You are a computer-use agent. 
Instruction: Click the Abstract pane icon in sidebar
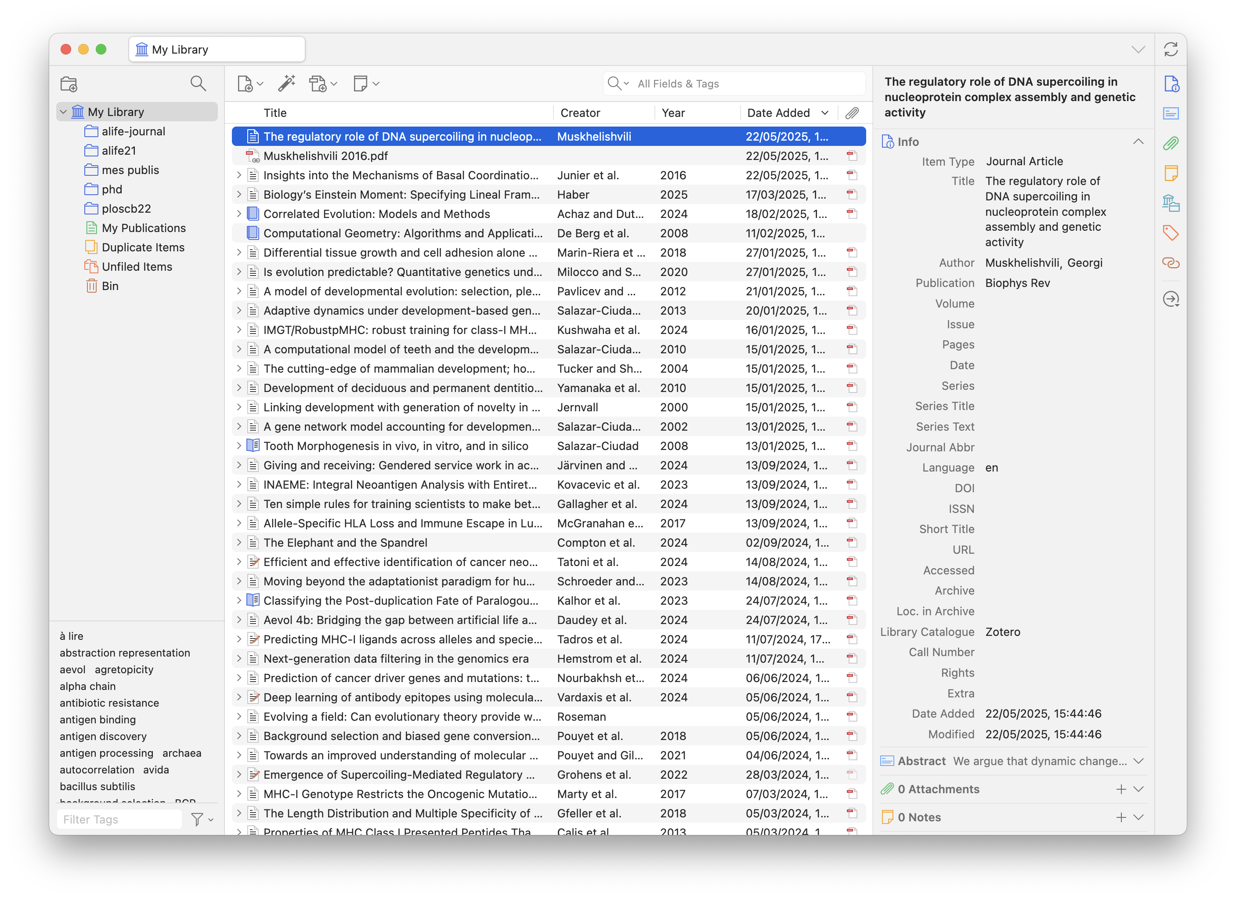pos(1171,113)
